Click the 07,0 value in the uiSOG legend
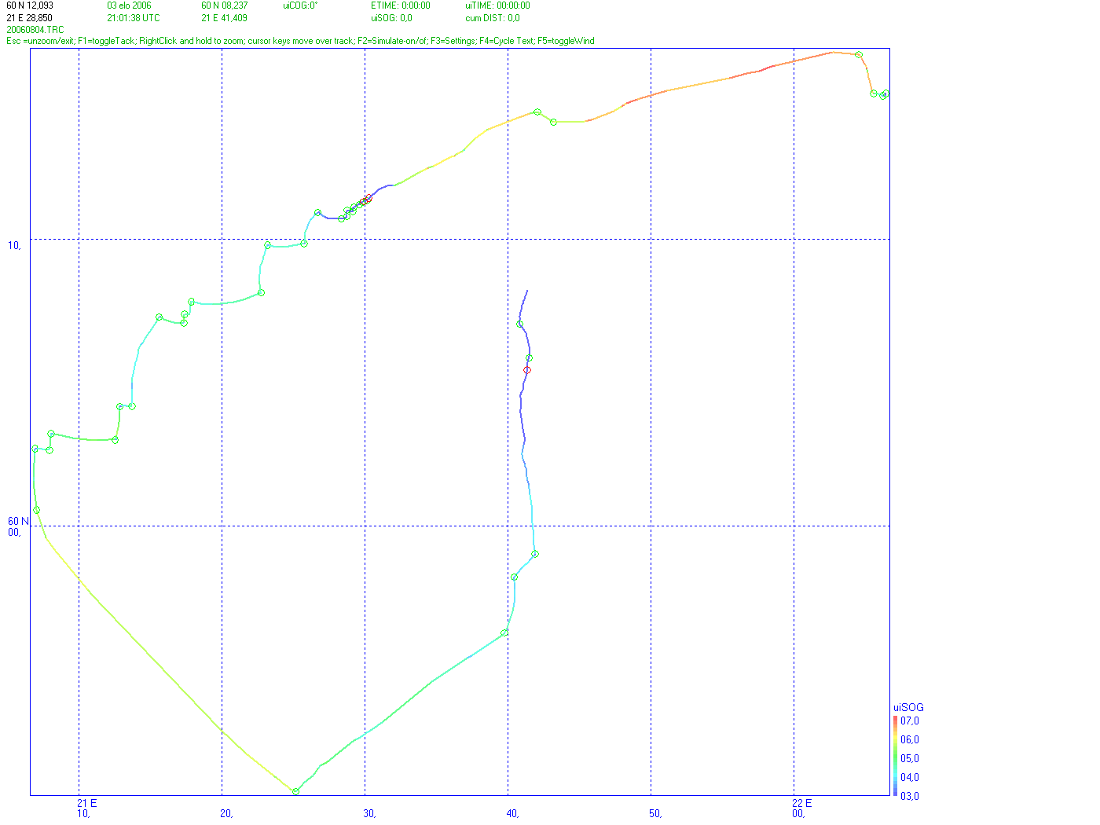Screen dimensions: 1100x825 (910, 720)
